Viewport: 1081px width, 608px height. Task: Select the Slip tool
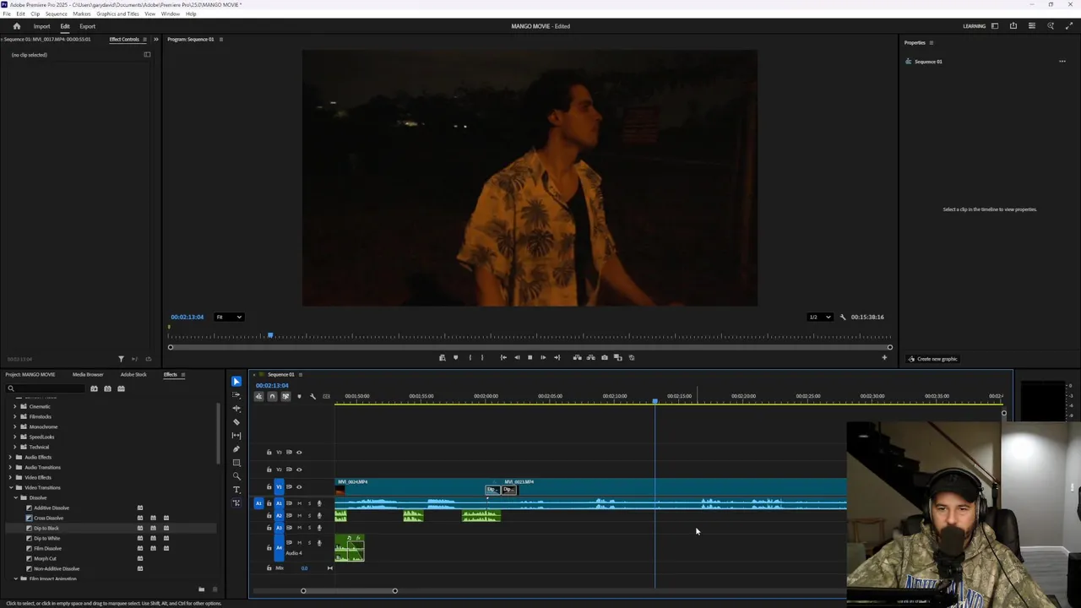click(x=236, y=436)
